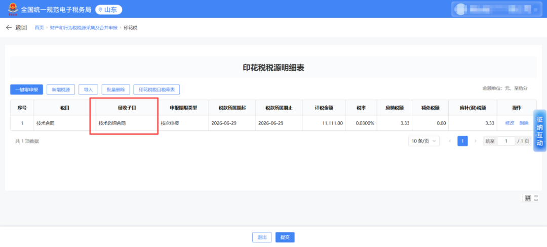Click the 减免税额 column header
547x247 pixels.
pyautogui.click(x=430, y=108)
